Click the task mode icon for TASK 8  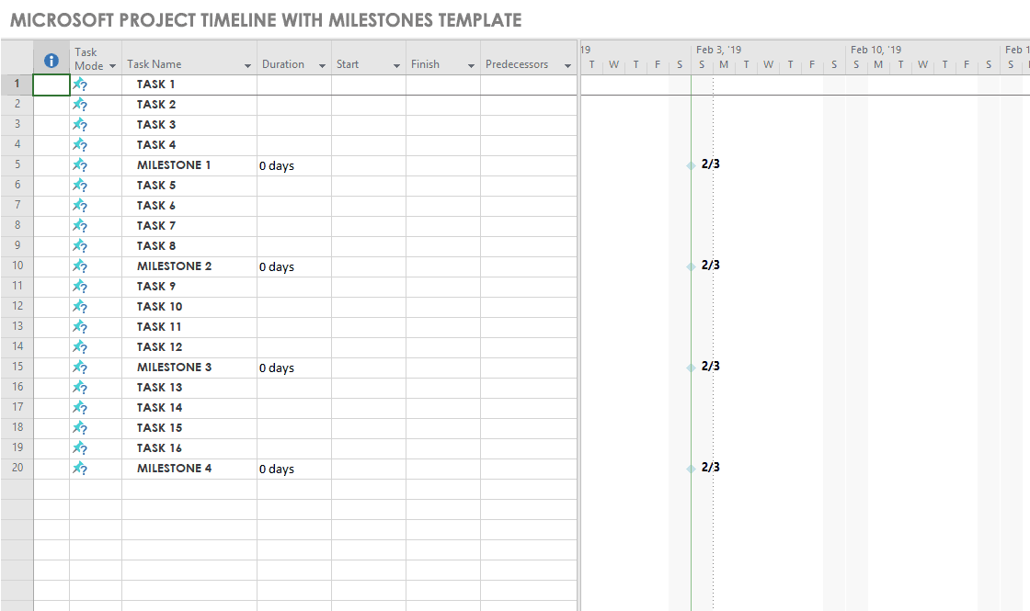[80, 246]
